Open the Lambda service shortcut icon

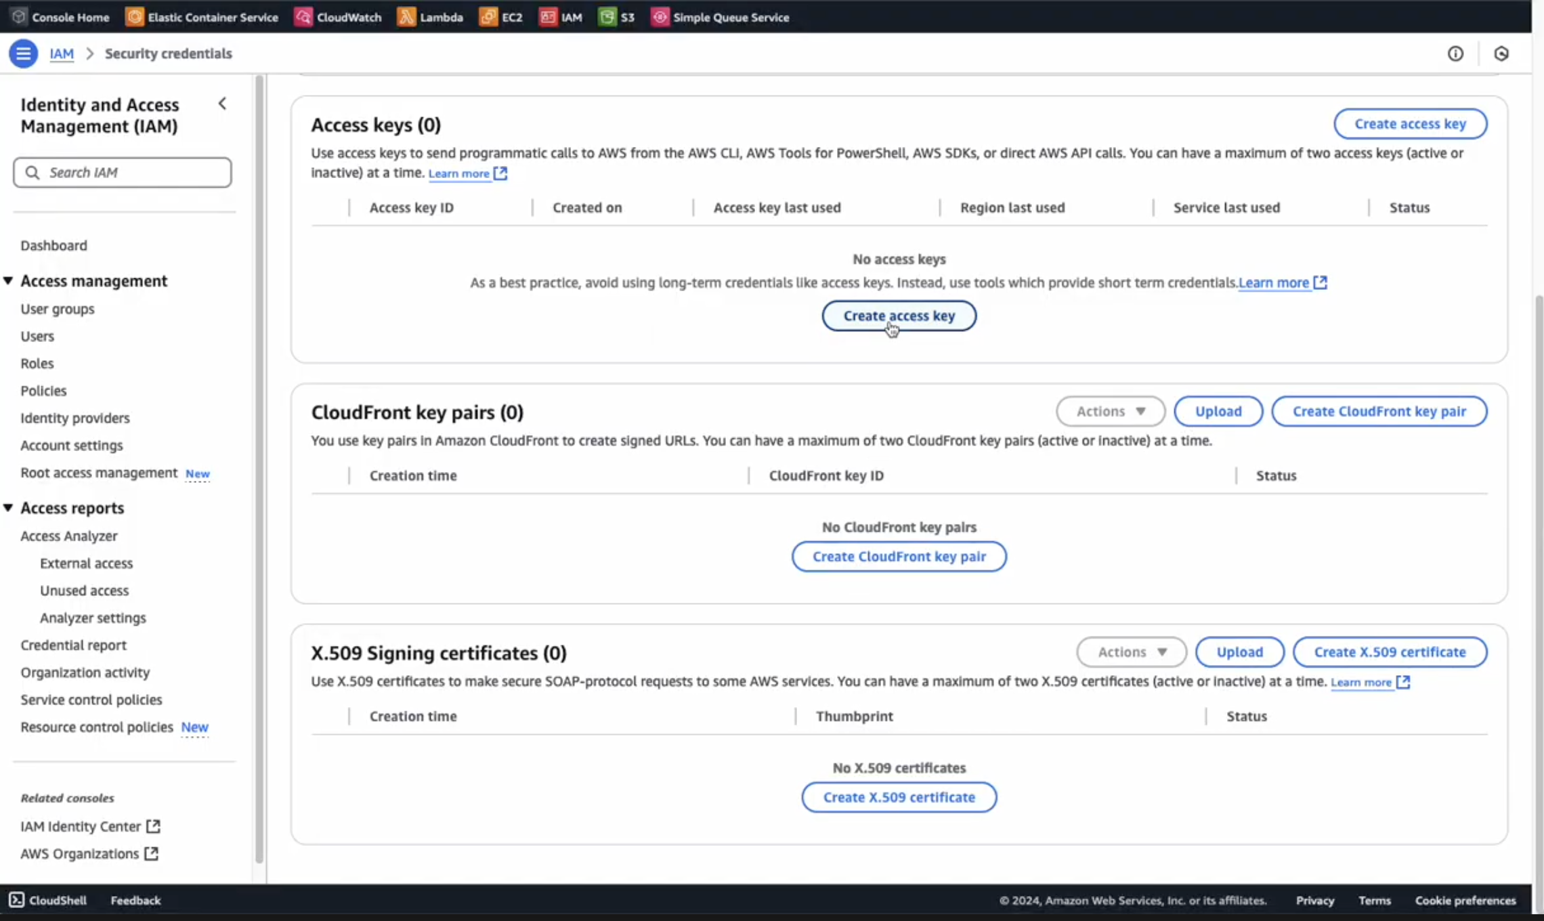click(x=406, y=17)
